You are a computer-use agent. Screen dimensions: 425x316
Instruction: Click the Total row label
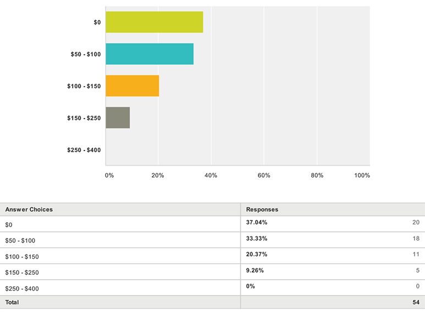click(12, 302)
